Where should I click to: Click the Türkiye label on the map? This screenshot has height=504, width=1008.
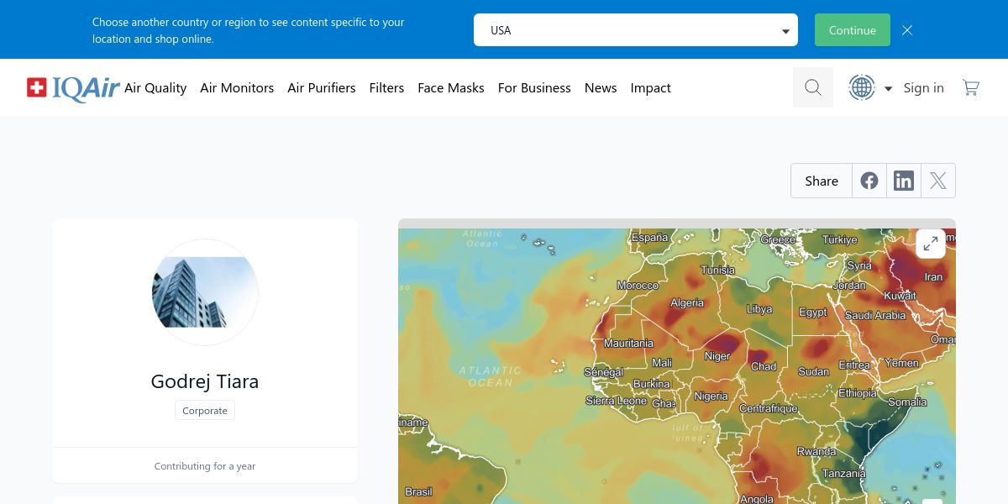(x=840, y=240)
